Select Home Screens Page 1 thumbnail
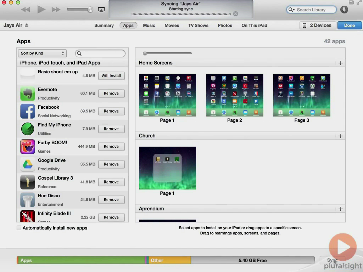The width and height of the screenshot is (363, 272). tap(167, 95)
